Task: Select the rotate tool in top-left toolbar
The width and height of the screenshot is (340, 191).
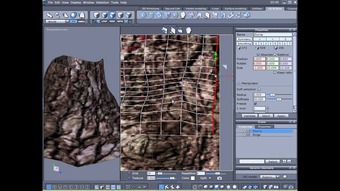Action: (57, 15)
